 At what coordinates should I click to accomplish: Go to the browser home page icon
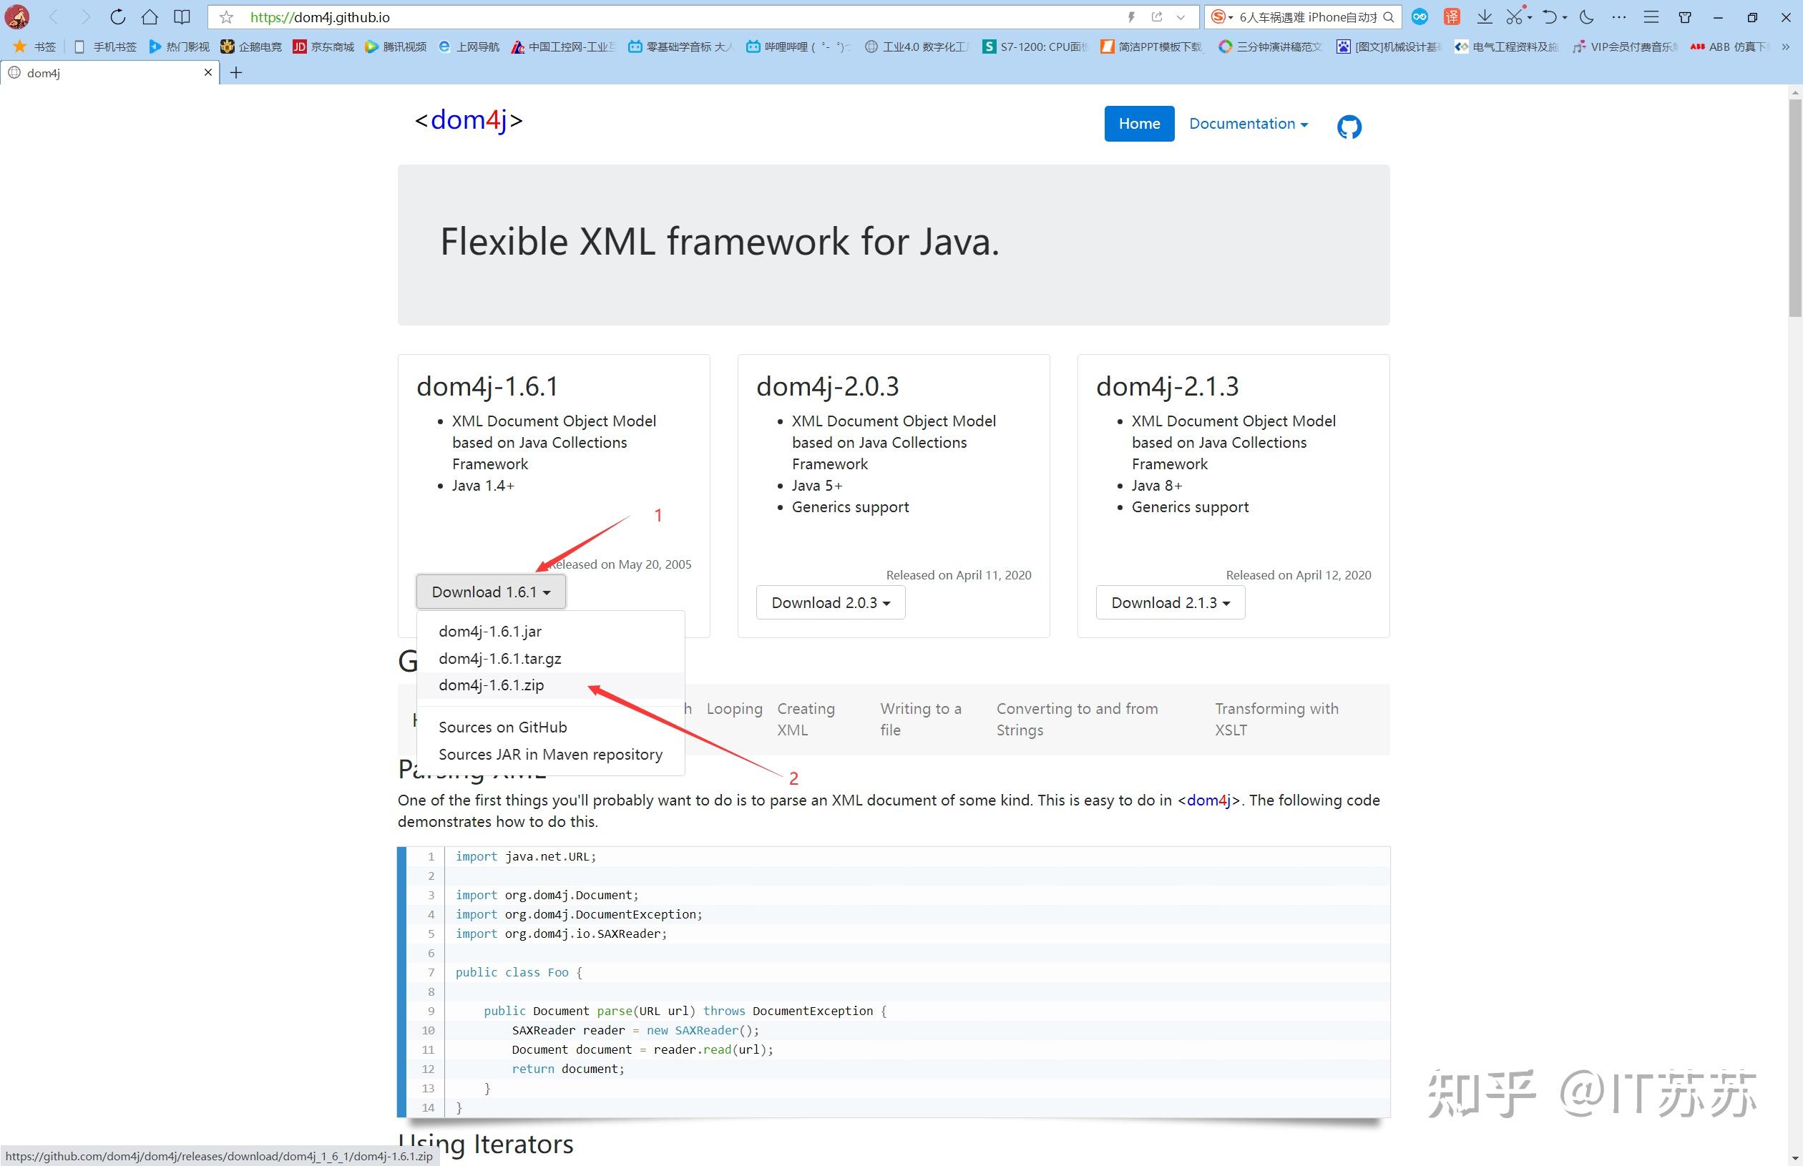(x=150, y=16)
